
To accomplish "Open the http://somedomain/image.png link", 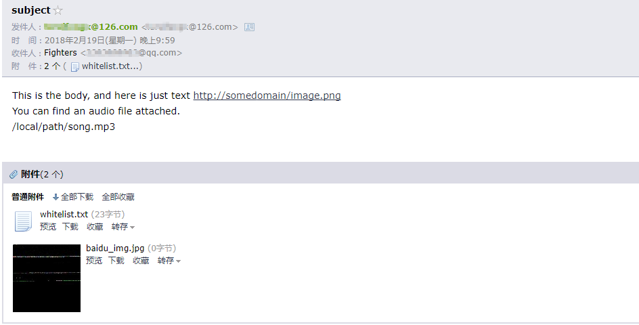I will [x=267, y=95].
